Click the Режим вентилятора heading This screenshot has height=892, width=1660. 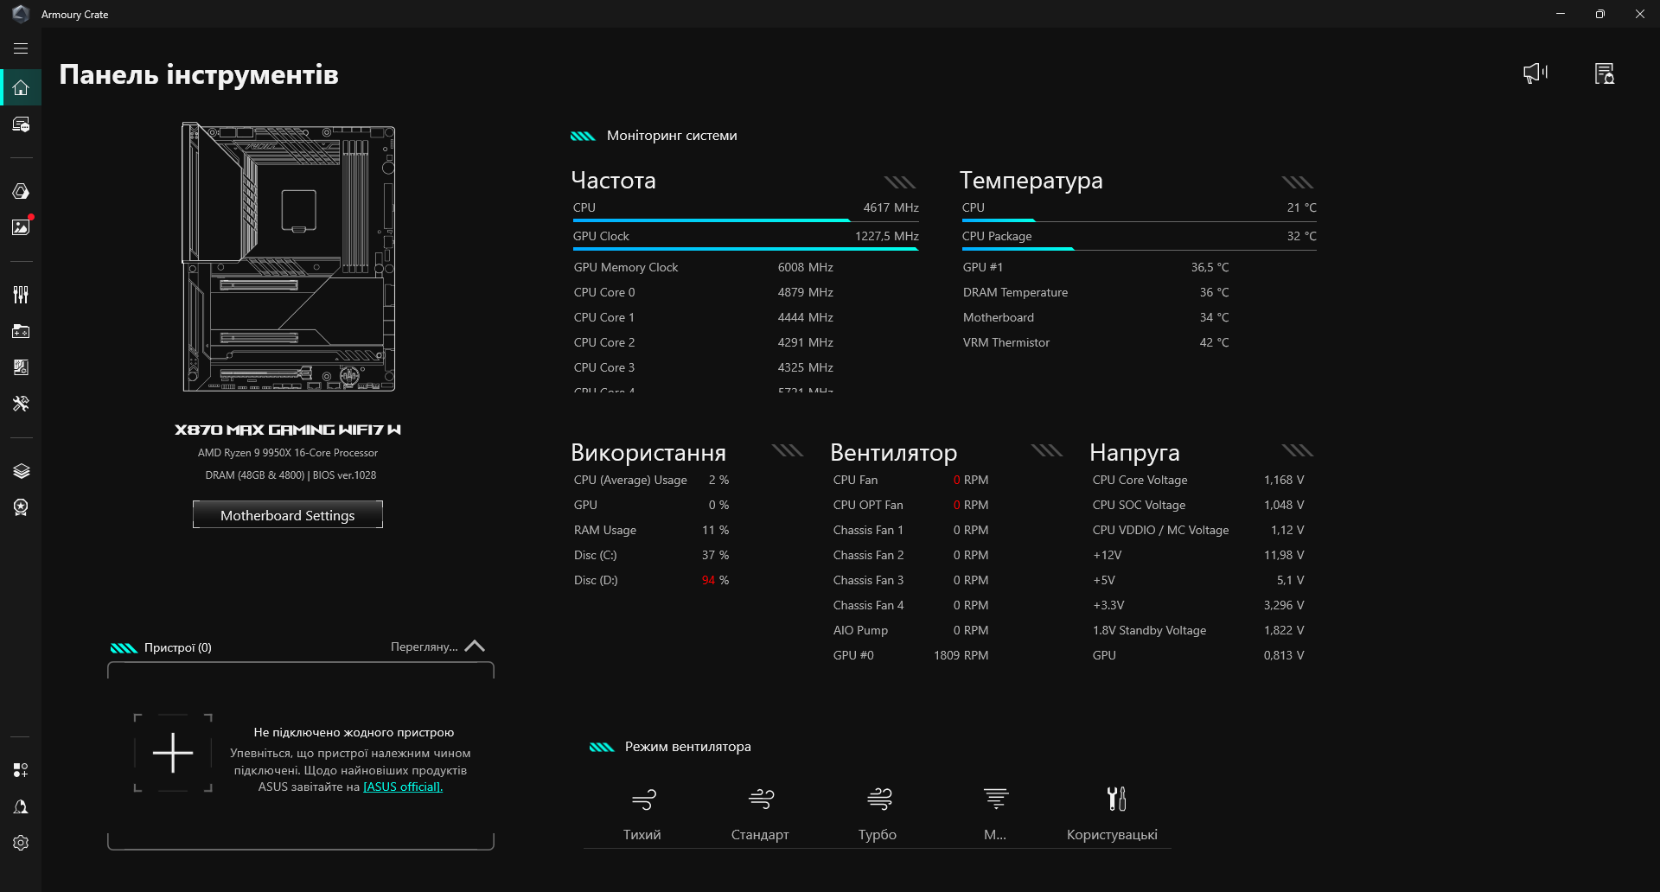pyautogui.click(x=687, y=747)
